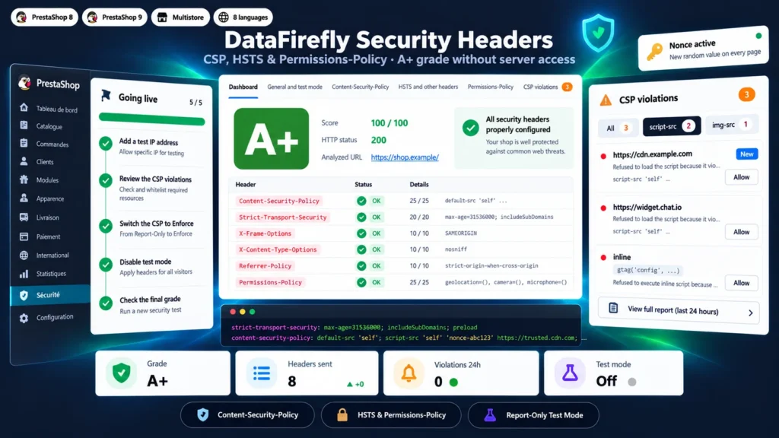Toggle the Disable test mode checkmark
The height and width of the screenshot is (438, 779).
pyautogui.click(x=105, y=264)
